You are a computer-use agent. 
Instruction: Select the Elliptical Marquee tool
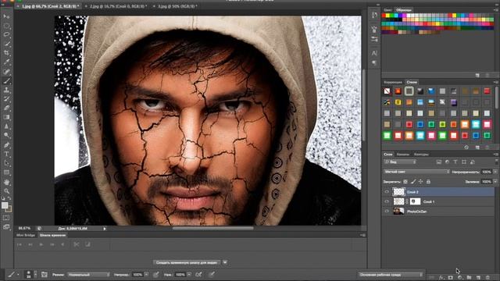6,26
